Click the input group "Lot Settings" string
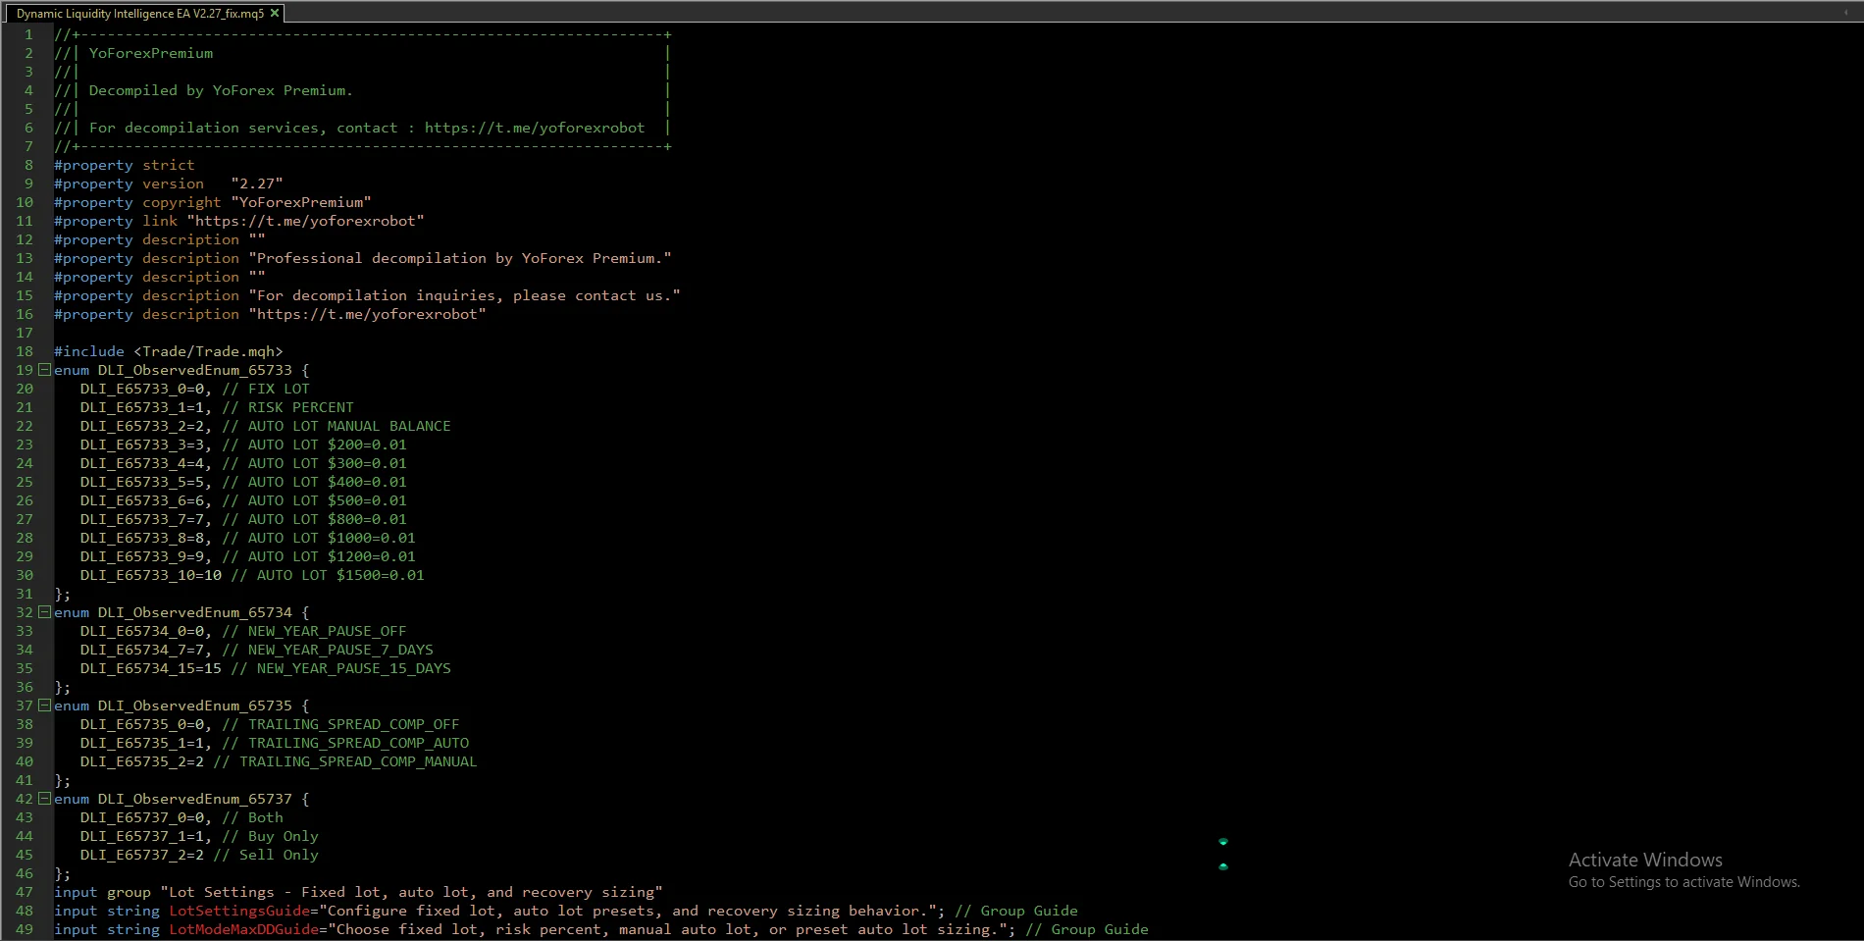 [412, 892]
